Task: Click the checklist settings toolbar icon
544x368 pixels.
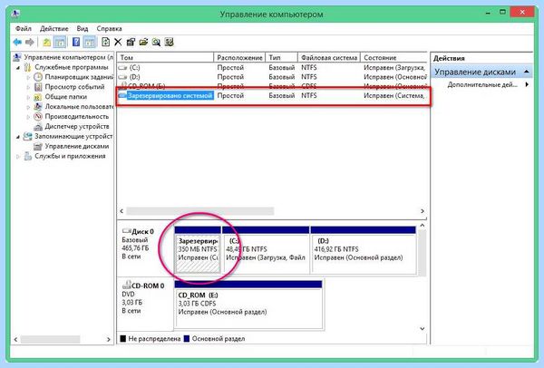Action: (x=169, y=43)
